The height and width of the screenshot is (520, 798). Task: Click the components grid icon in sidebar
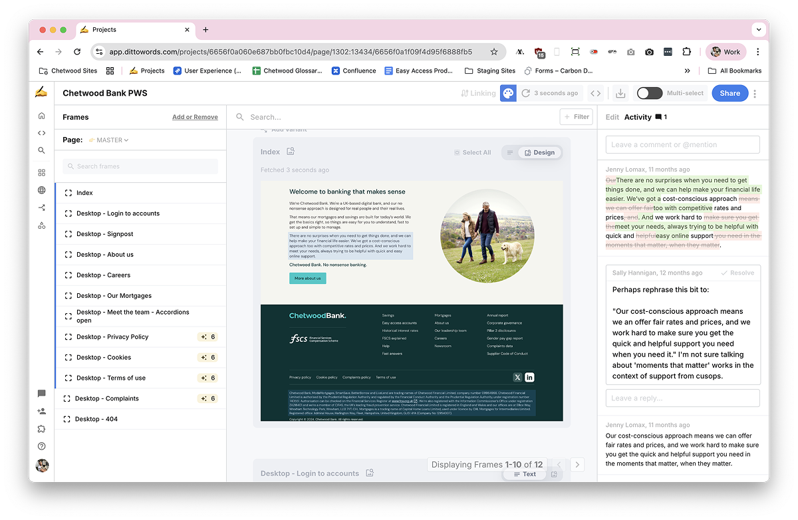coord(42,173)
